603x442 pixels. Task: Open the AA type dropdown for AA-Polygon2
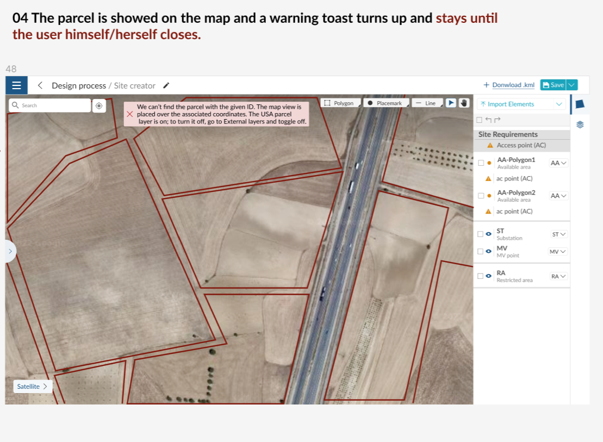click(558, 196)
